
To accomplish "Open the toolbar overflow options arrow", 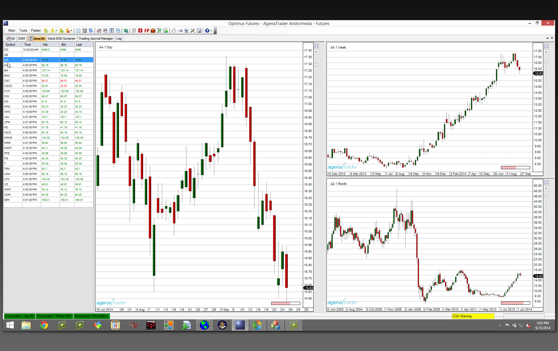I will pos(215,31).
